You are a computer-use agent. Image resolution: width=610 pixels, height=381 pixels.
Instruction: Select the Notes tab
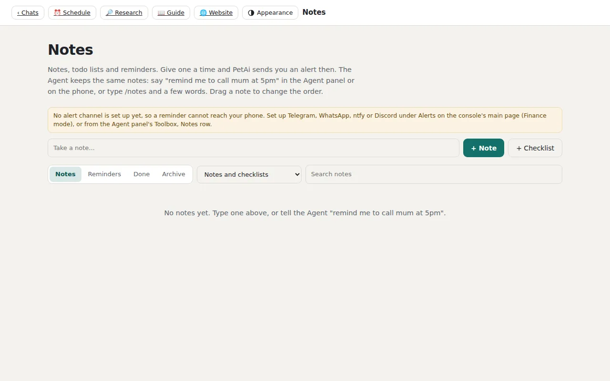point(65,174)
